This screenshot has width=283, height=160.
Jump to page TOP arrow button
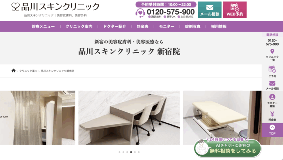point(272,130)
